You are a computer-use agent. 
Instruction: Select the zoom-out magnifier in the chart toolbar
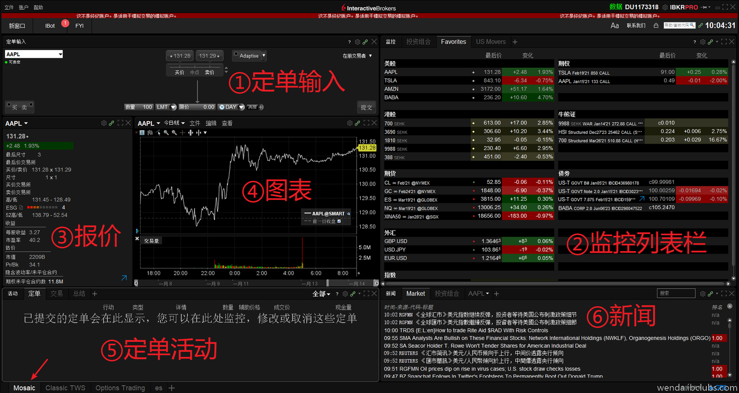(174, 133)
